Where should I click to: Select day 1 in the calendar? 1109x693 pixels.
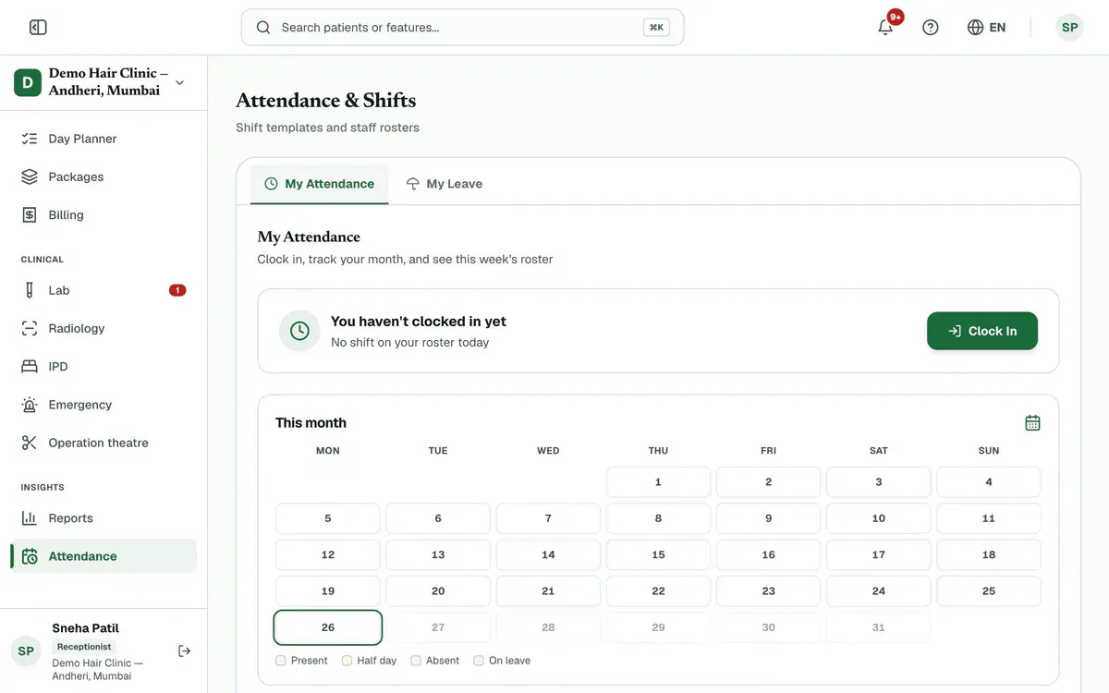coord(658,482)
